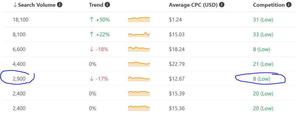296x115 pixels.
Task: Open the trend sparkline for the 18,100 row
Action: point(139,20)
